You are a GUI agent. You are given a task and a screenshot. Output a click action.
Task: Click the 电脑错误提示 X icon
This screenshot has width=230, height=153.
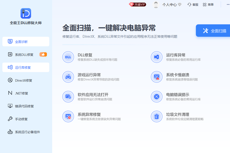point(156,97)
